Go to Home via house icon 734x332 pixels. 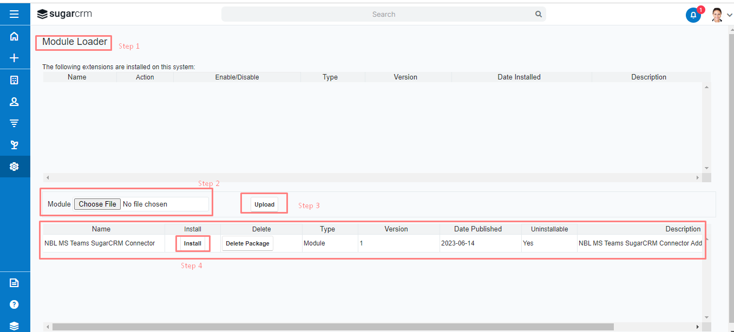point(15,36)
